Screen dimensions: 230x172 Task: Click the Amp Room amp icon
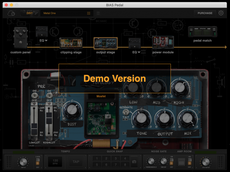point(181,162)
